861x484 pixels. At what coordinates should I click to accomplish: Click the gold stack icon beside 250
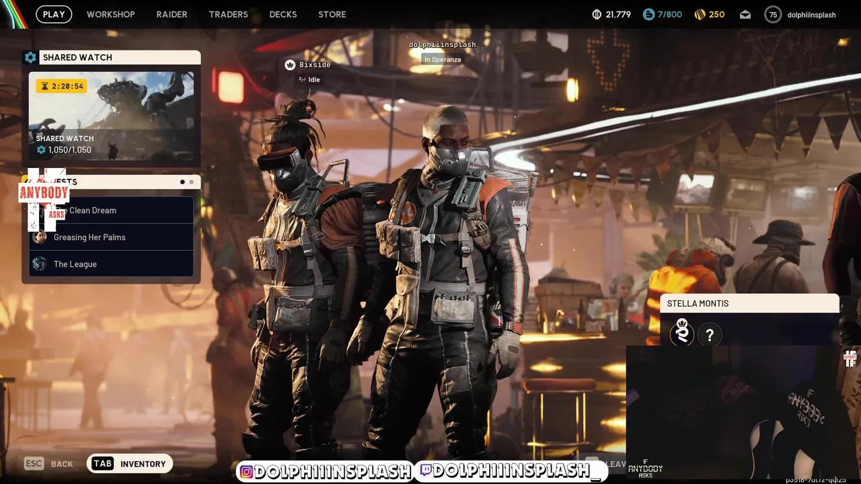click(x=700, y=14)
